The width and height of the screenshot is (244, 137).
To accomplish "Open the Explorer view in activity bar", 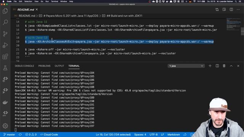I will click(5, 11).
